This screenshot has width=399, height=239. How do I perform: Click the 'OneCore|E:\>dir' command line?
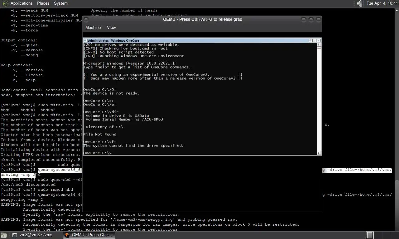point(101,112)
